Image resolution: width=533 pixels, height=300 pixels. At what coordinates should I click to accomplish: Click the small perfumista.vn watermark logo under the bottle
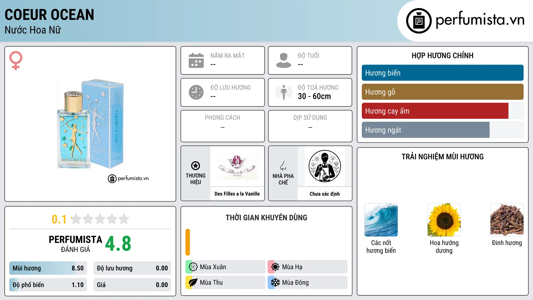point(128,178)
